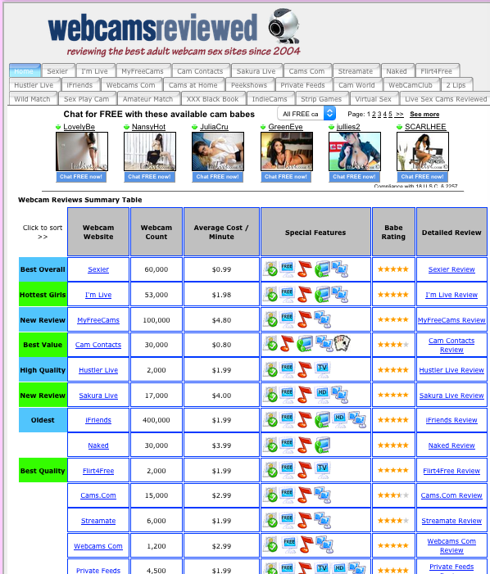Sort by Average Cost / Minute header

[221, 232]
